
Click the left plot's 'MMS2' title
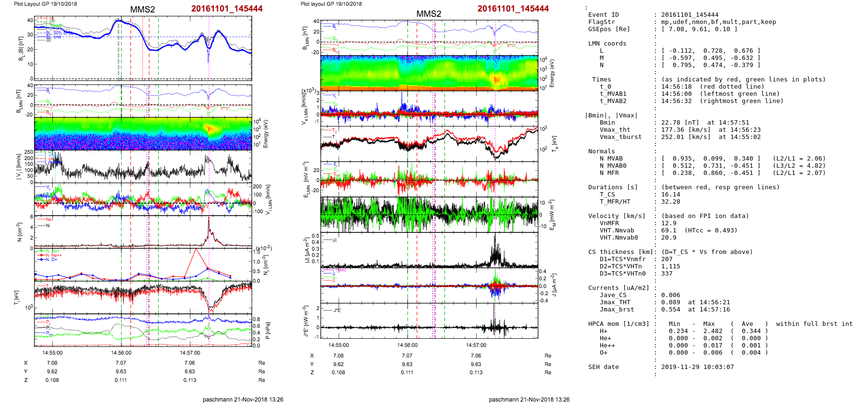(142, 10)
